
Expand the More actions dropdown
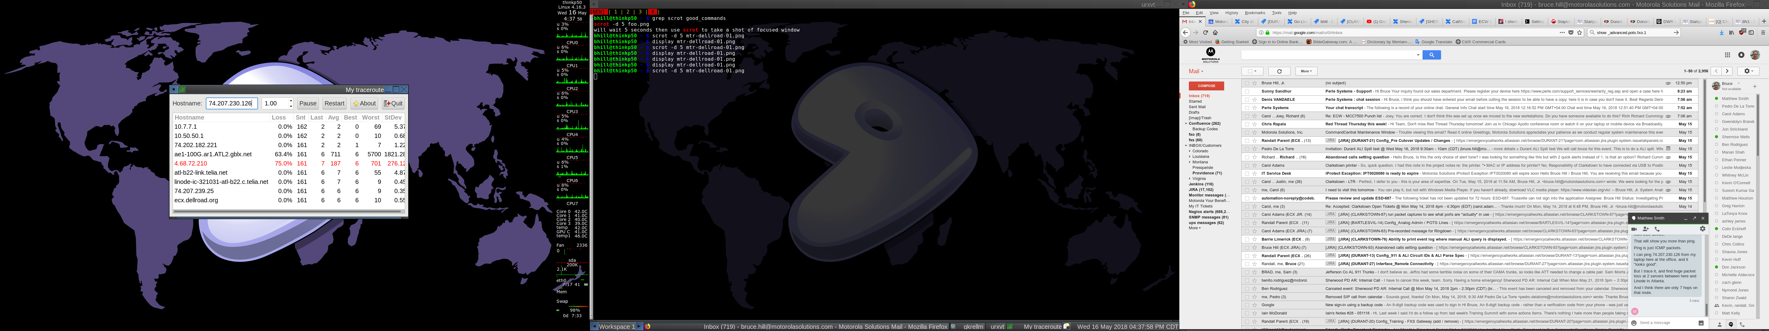(1306, 71)
